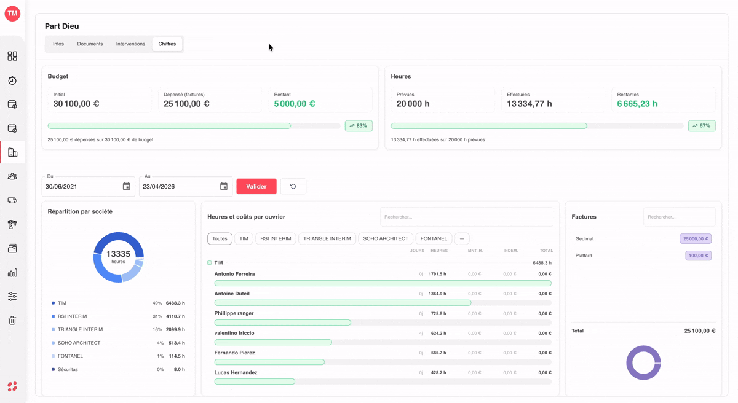The height and width of the screenshot is (403, 738).
Task: Expand more company filters with the dash chip
Action: click(462, 238)
